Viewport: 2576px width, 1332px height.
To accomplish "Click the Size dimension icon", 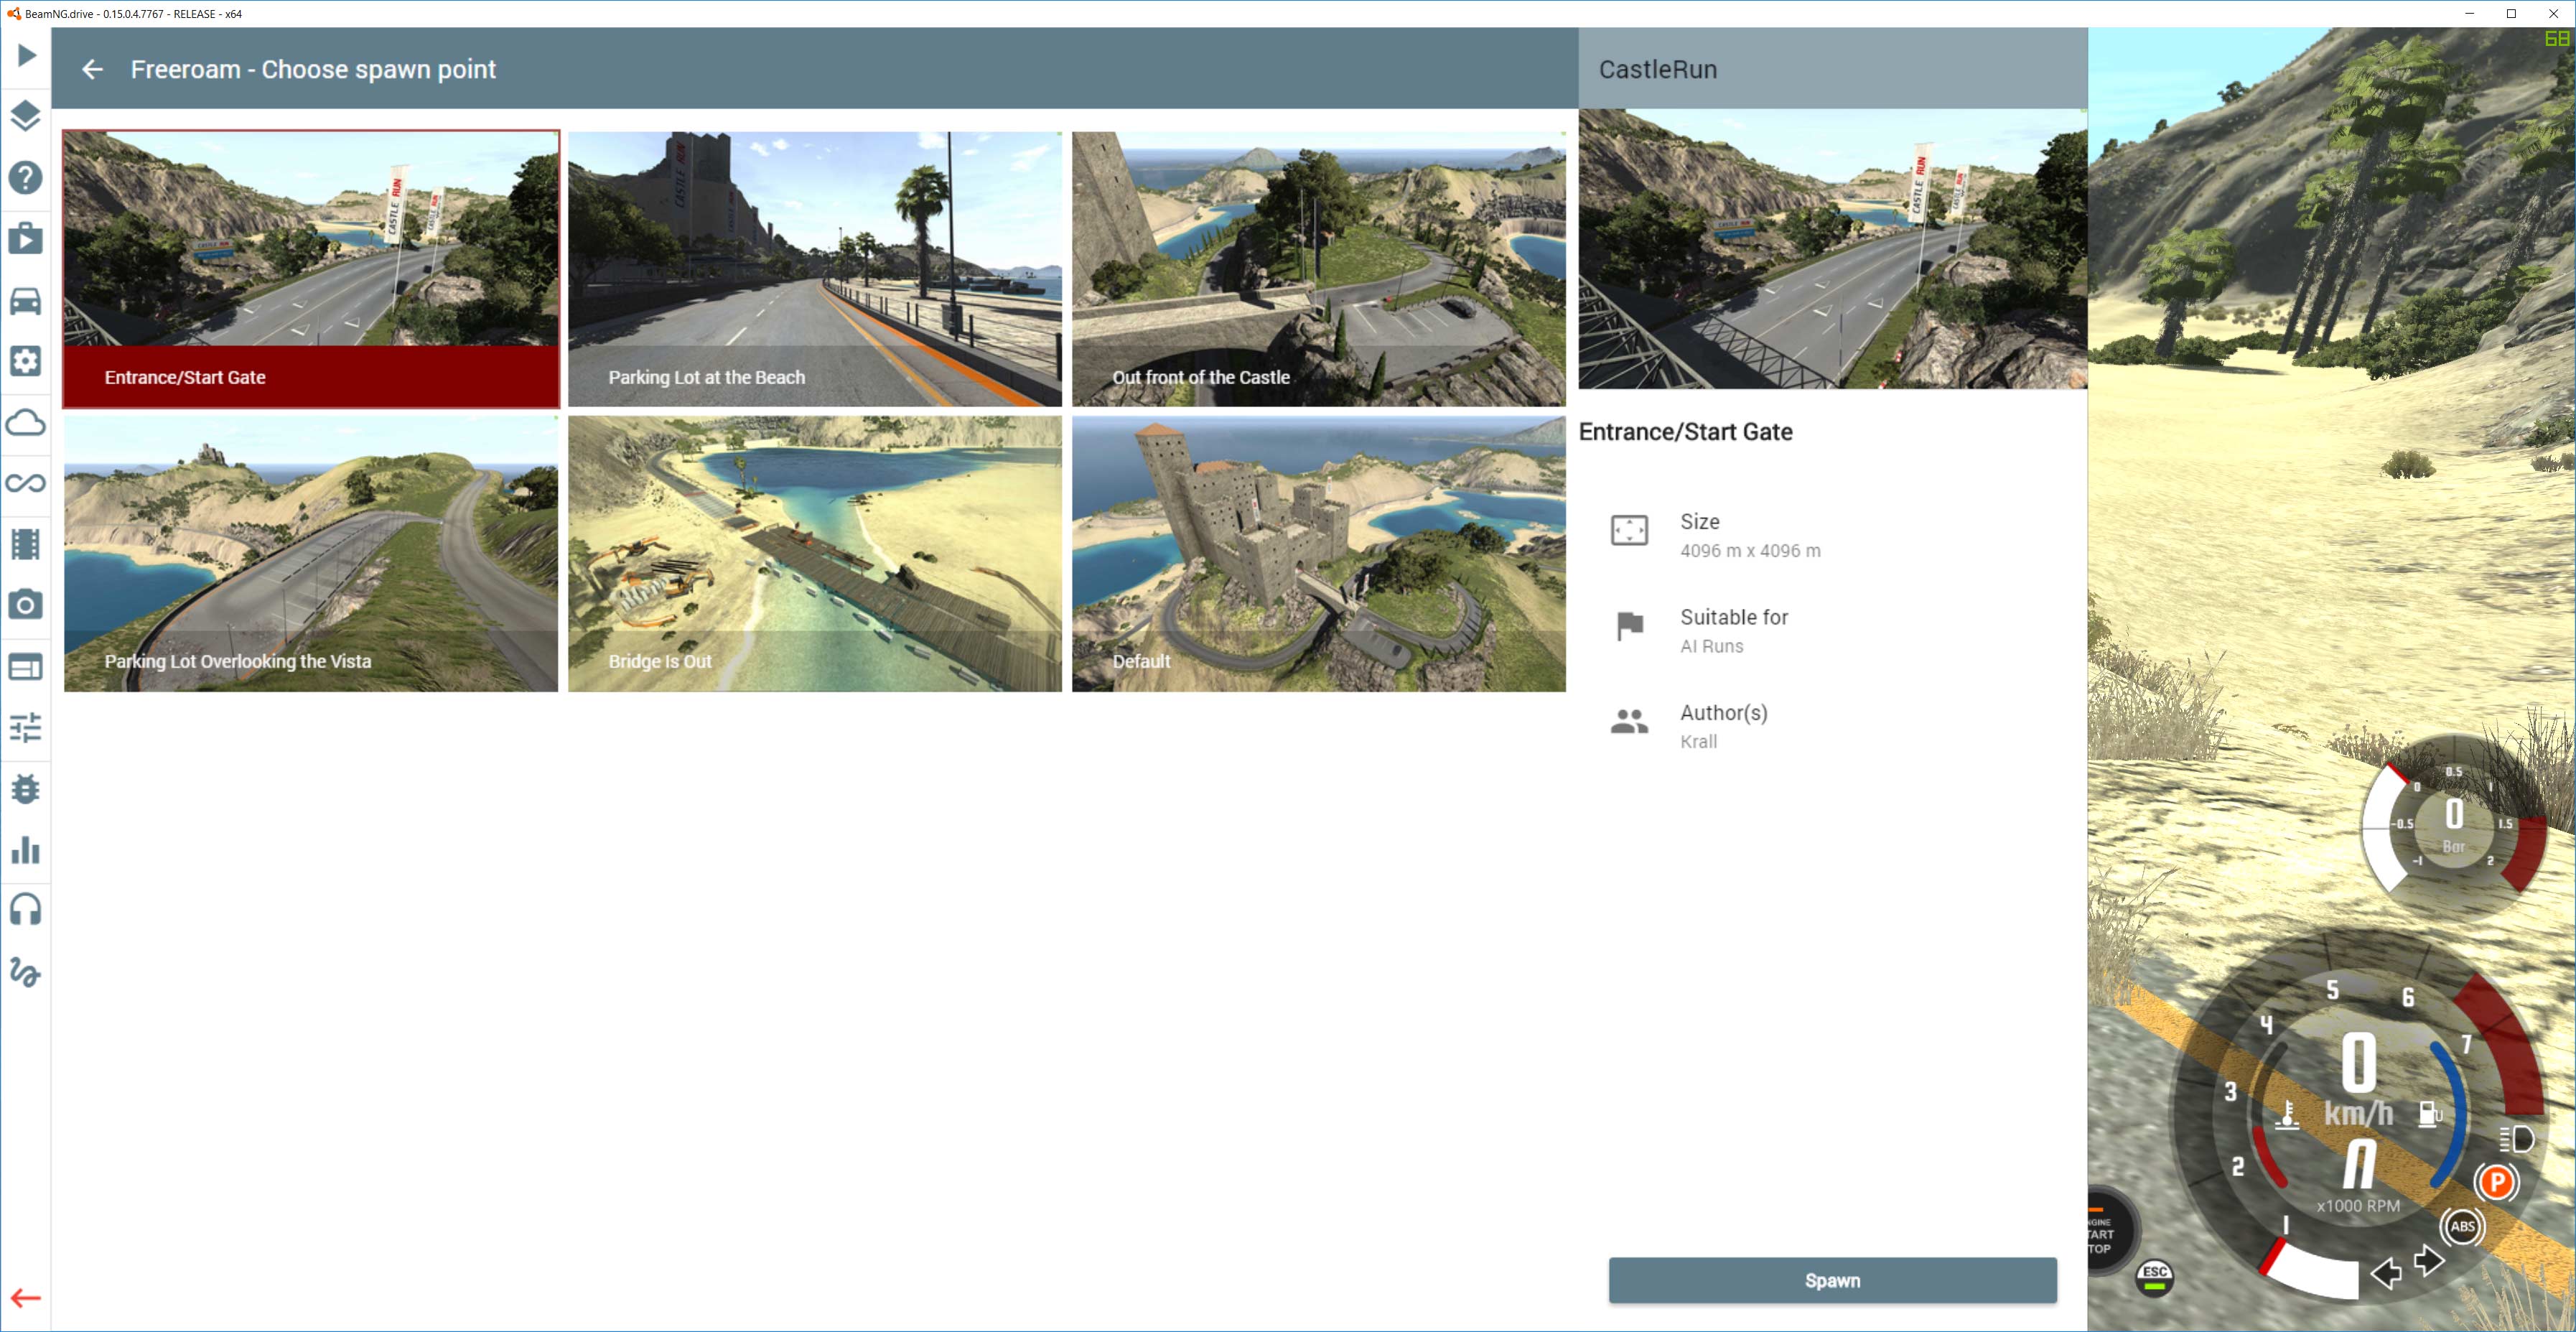I will [1629, 530].
